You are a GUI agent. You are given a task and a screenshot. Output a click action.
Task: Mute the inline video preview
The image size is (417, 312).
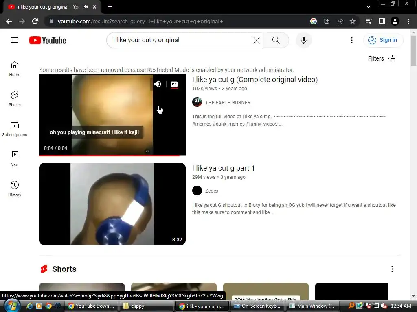tap(158, 84)
